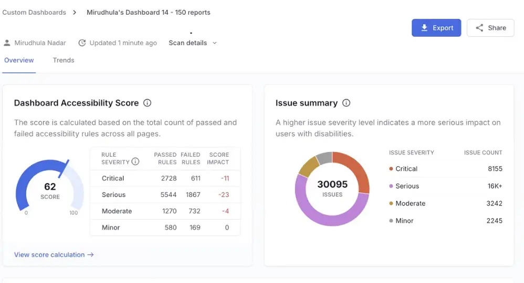
Task: Click the Serious purple dot in legend
Action: 391,186
